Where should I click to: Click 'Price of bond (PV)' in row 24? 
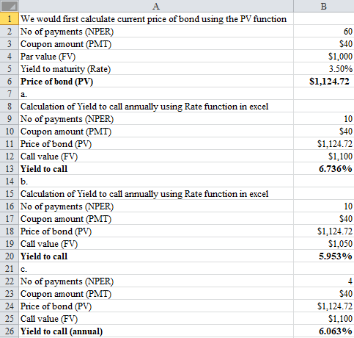click(x=156, y=306)
